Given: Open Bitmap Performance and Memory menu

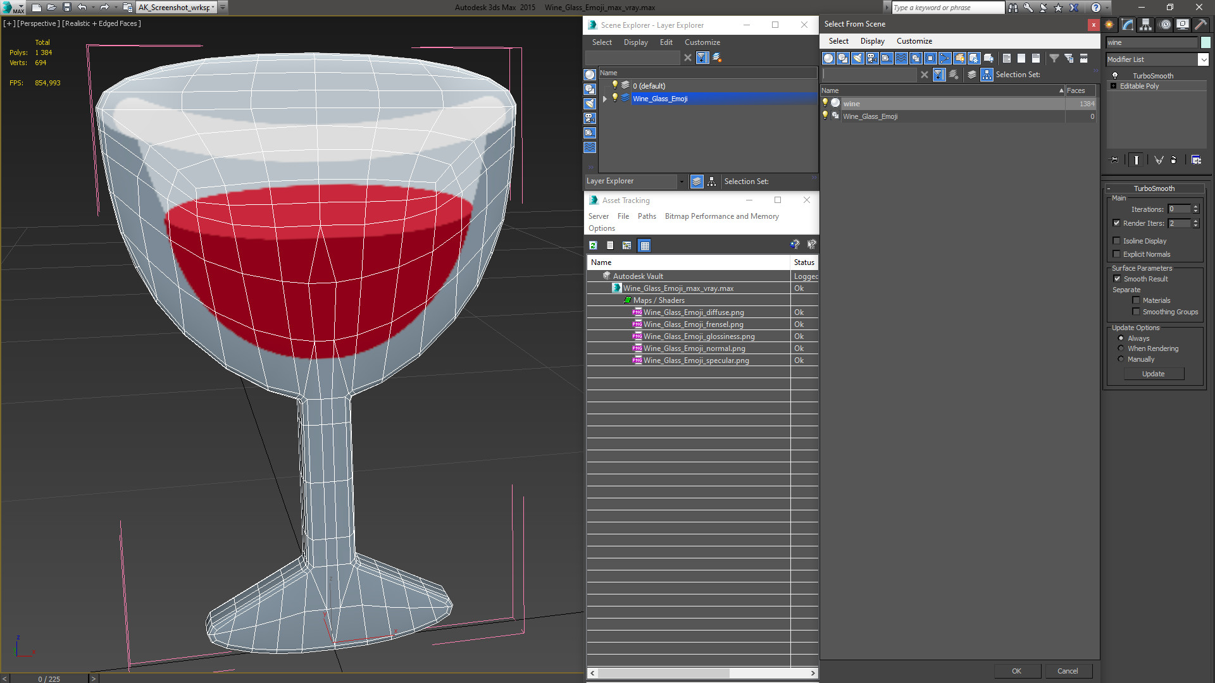Looking at the screenshot, I should (x=721, y=216).
